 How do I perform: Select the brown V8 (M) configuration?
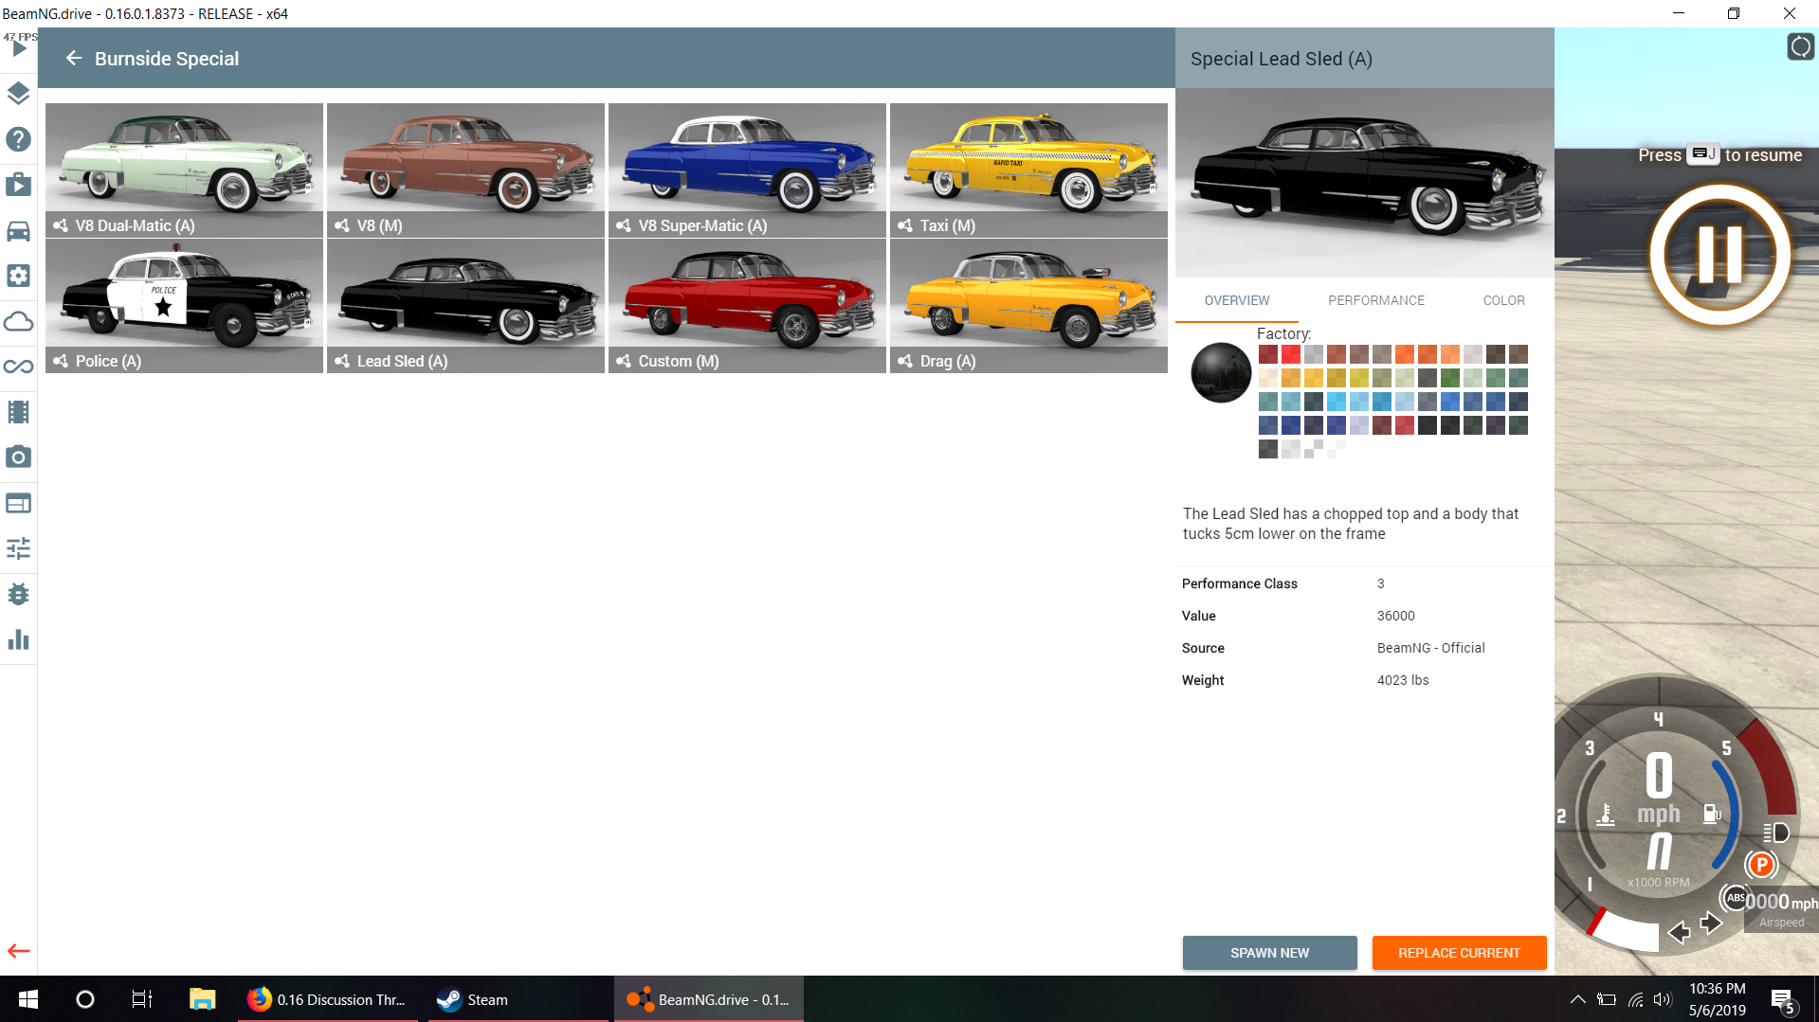465,170
